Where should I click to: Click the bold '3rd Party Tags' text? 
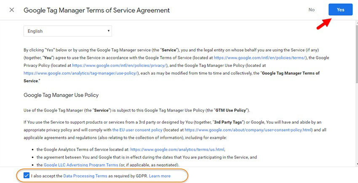click(228, 122)
